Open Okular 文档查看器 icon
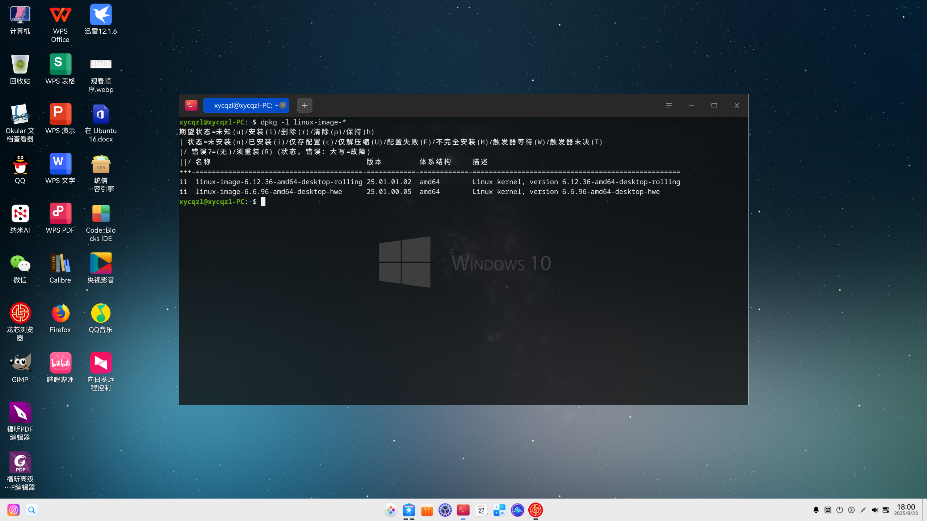The height and width of the screenshot is (521, 927). (x=20, y=123)
